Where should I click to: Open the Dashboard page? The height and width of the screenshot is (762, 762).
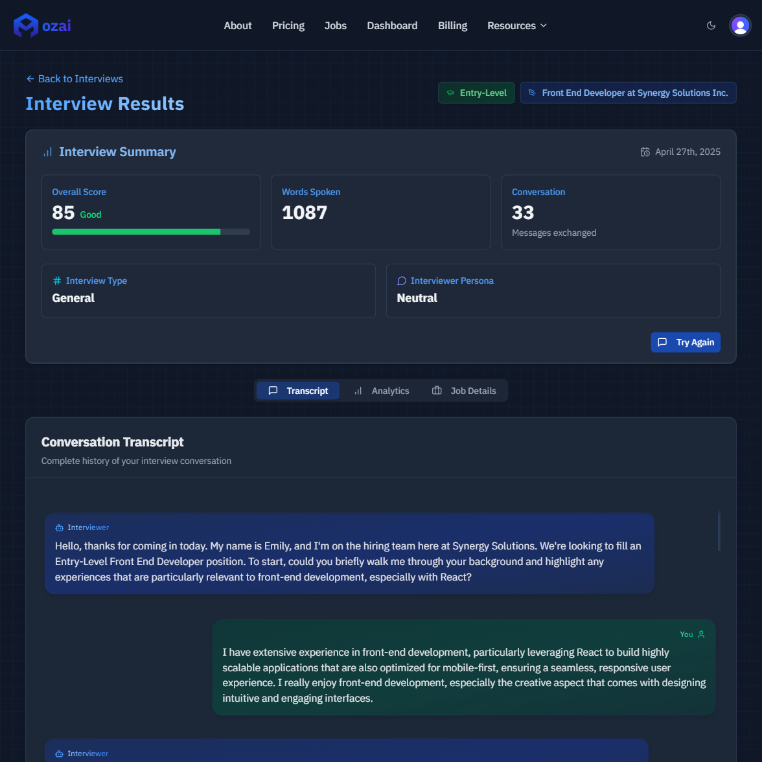click(x=392, y=26)
